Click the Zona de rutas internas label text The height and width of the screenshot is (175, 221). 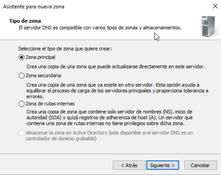tap(50, 104)
